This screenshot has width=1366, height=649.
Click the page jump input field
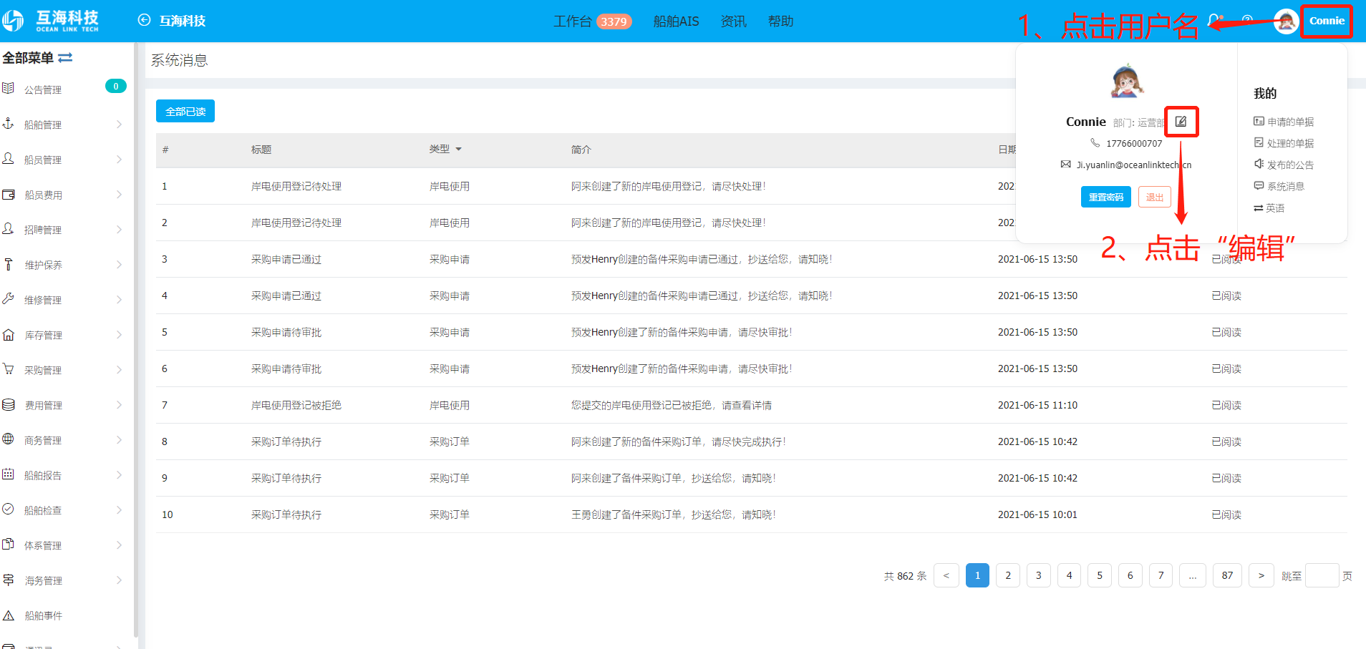(1322, 575)
